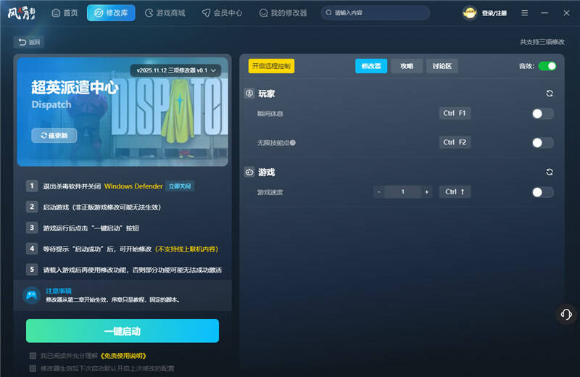Switch to the 攻略 tab

406,66
